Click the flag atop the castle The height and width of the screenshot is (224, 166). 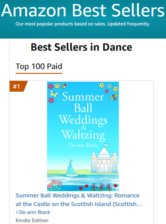(x=106, y=145)
